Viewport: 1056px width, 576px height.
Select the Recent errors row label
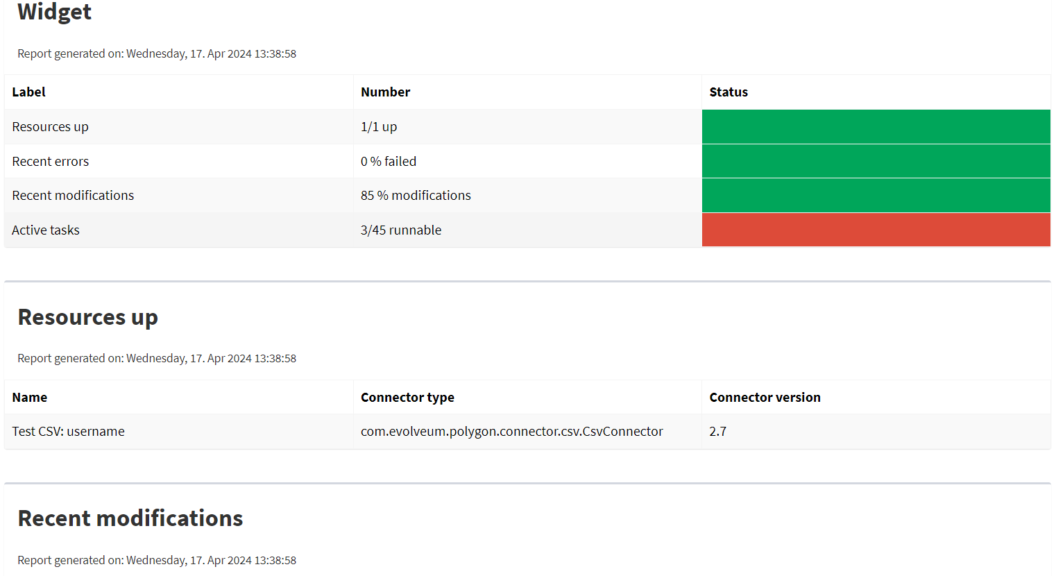click(x=51, y=162)
